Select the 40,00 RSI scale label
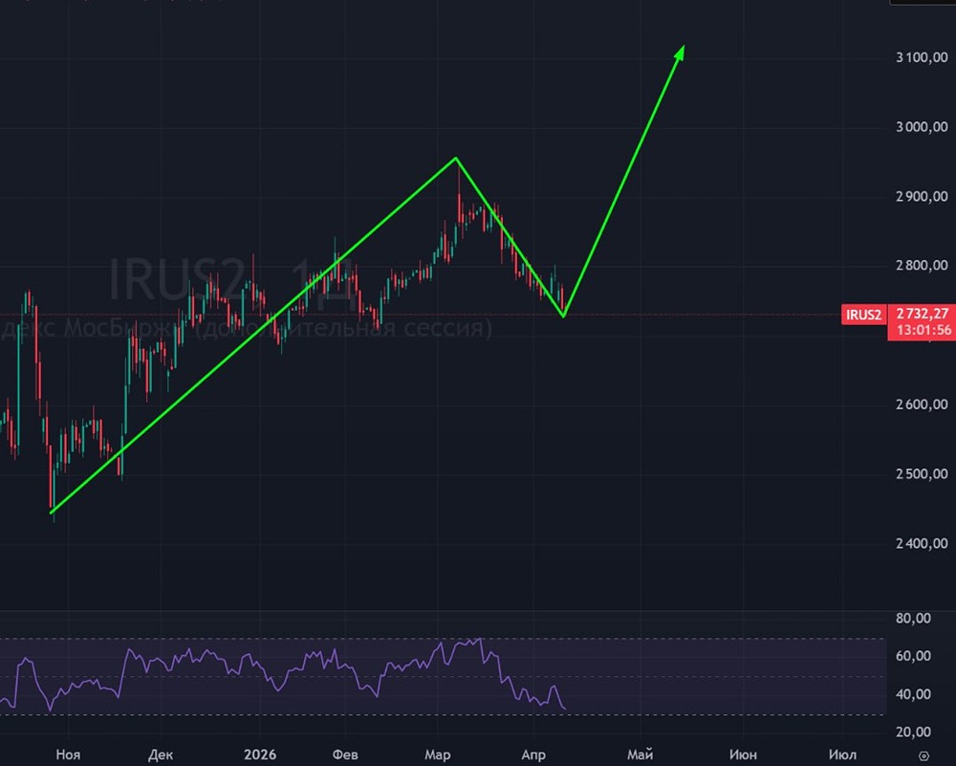Screen dimensions: 956x766 (x=913, y=694)
